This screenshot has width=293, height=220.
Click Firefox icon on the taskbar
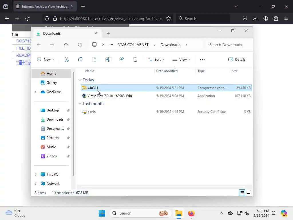point(191,213)
